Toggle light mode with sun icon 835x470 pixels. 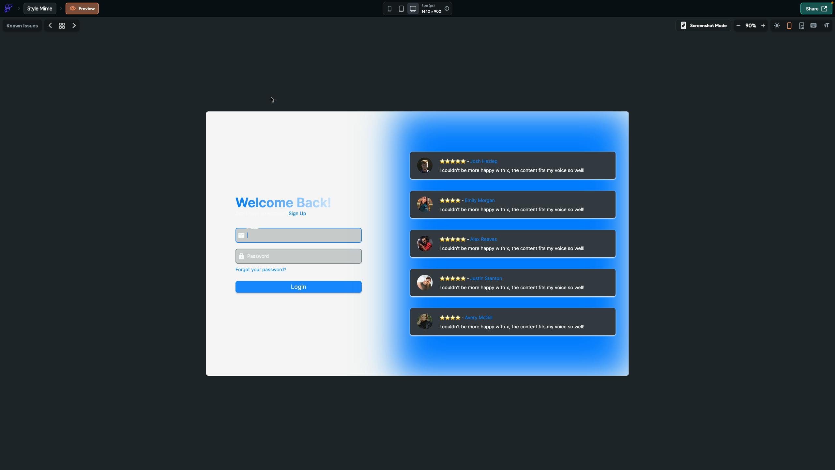777,25
